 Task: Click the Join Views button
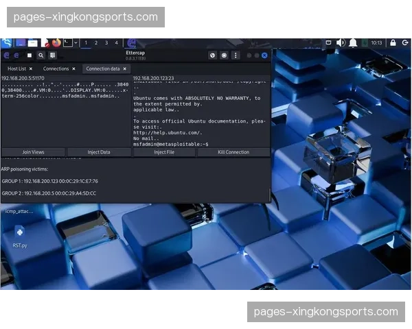pyautogui.click(x=33, y=152)
